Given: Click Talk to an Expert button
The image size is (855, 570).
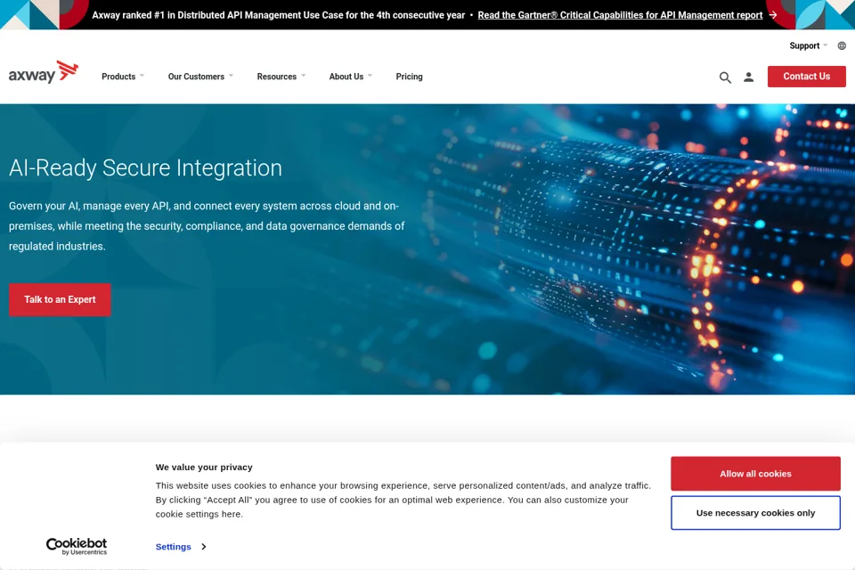Looking at the screenshot, I should pos(60,299).
